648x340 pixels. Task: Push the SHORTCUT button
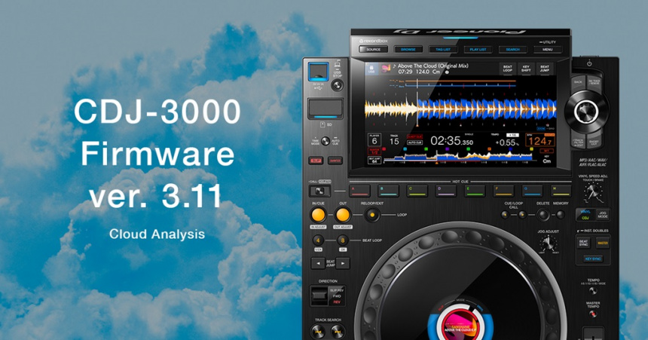(594, 142)
